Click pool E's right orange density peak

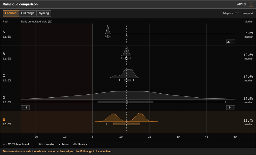coord(140,117)
